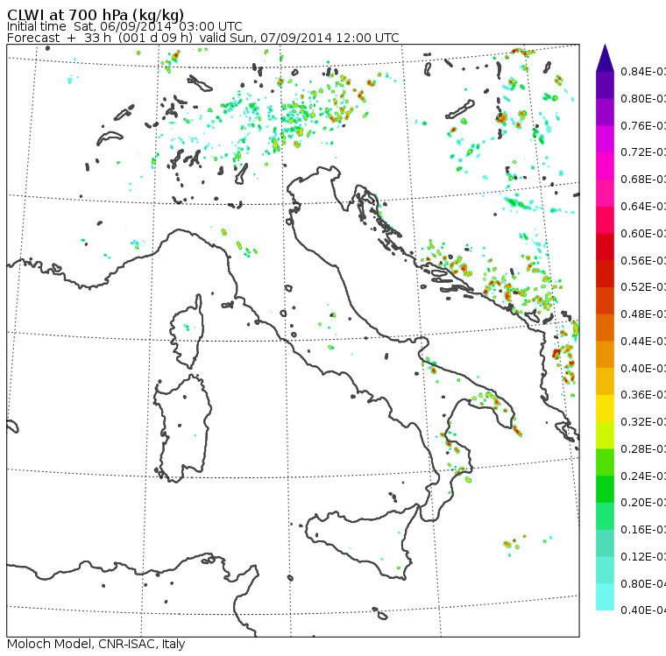Click the "Initial time Sat, 06/09/2014 03:00 UTC" line
Image resolution: width=666 pixels, height=656 pixels.
pos(124,27)
